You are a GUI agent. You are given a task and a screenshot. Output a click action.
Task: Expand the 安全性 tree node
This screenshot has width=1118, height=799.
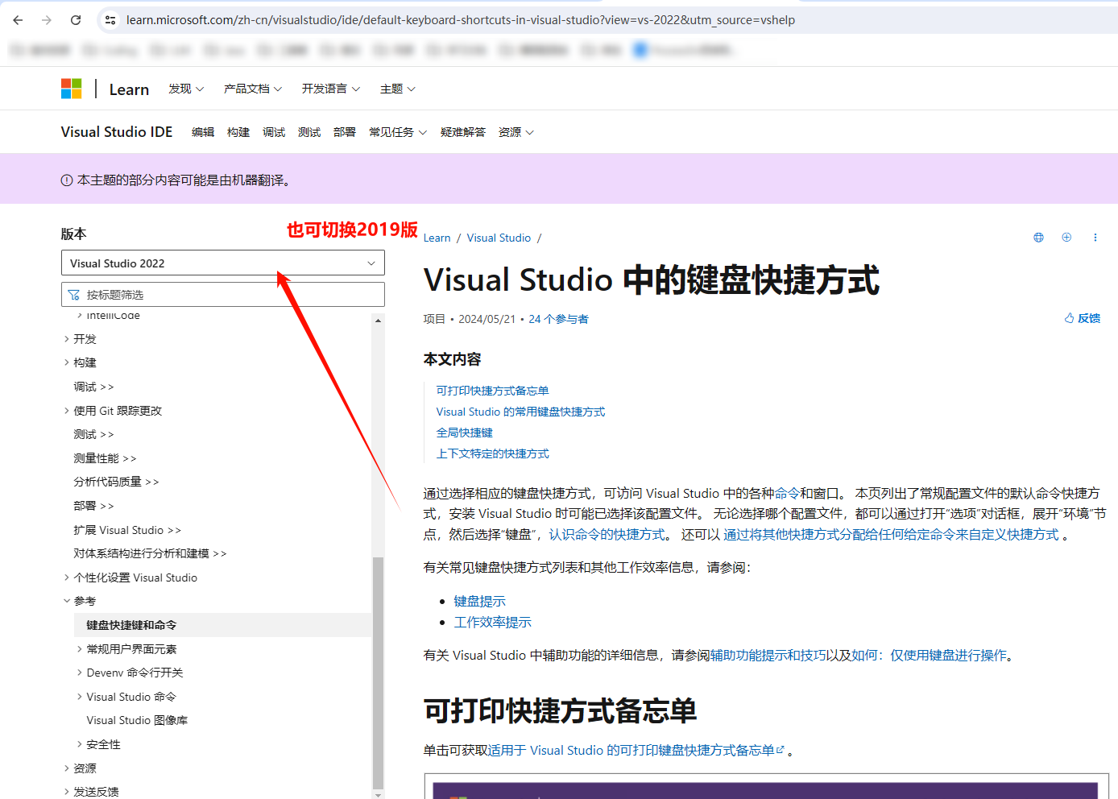[80, 744]
